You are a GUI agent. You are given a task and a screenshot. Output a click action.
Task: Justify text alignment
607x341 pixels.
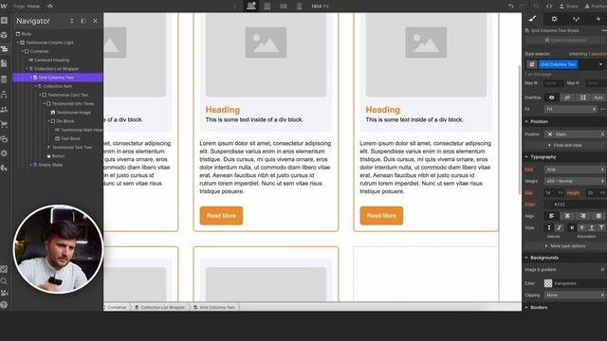point(598,216)
